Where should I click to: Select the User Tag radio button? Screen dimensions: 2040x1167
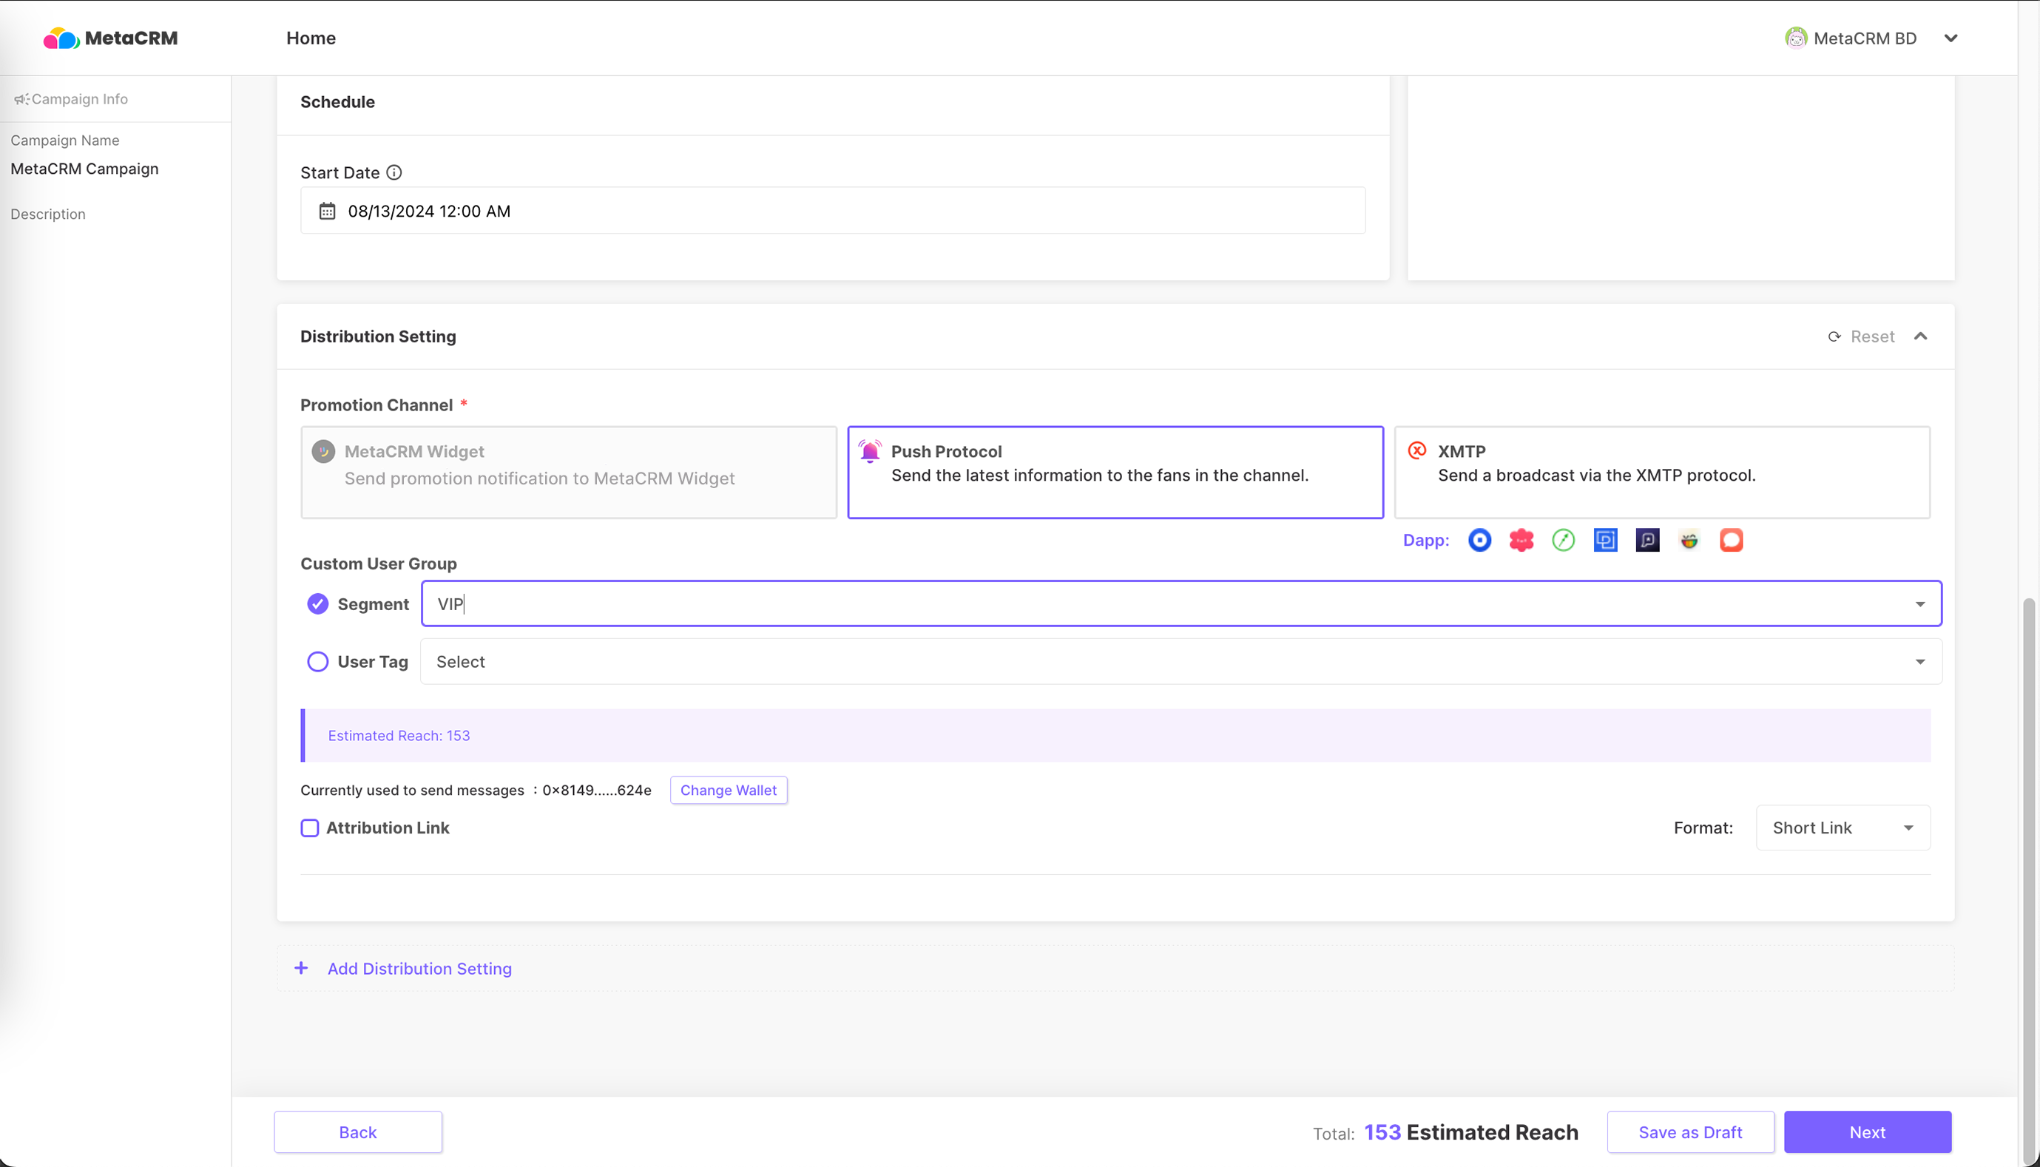(317, 661)
